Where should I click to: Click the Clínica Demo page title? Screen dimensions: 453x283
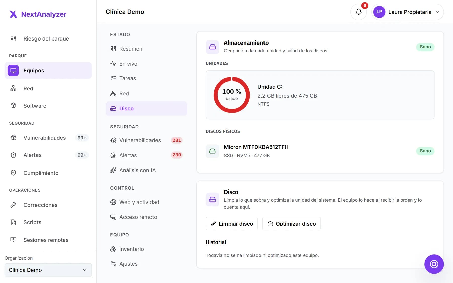[x=125, y=12]
